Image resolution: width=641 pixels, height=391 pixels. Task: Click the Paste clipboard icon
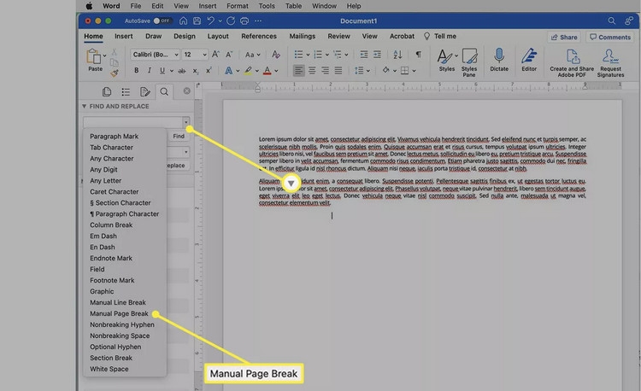(x=94, y=56)
